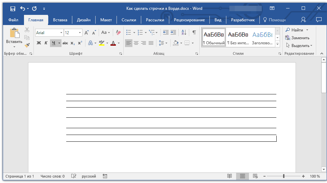
Task: Expand underline style options arrow
Action: 59,43
